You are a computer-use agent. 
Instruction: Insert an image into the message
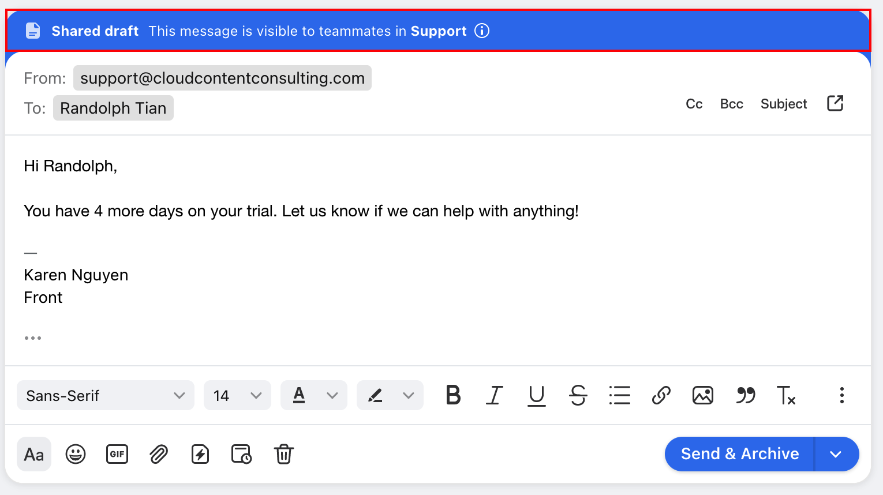(x=702, y=395)
